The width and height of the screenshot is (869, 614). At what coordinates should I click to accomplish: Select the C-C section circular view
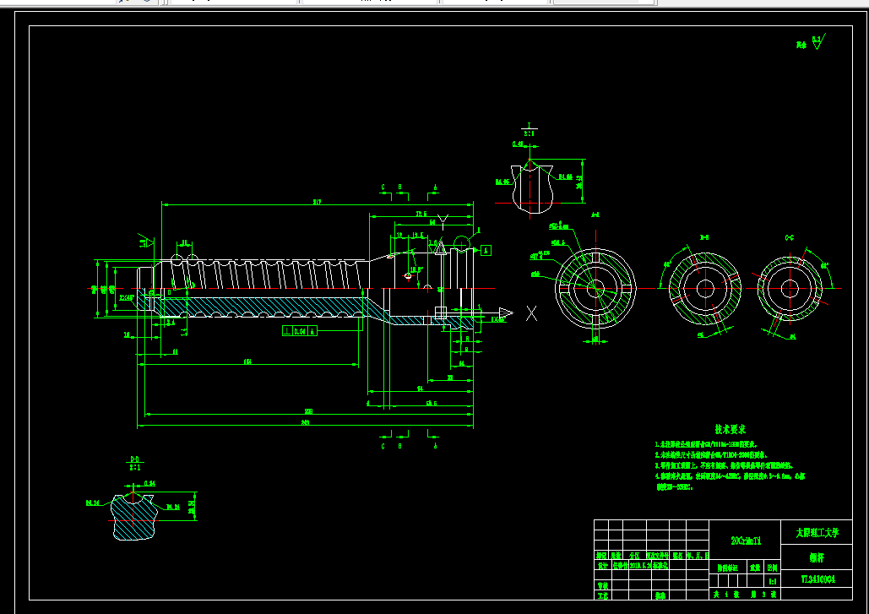(790, 288)
